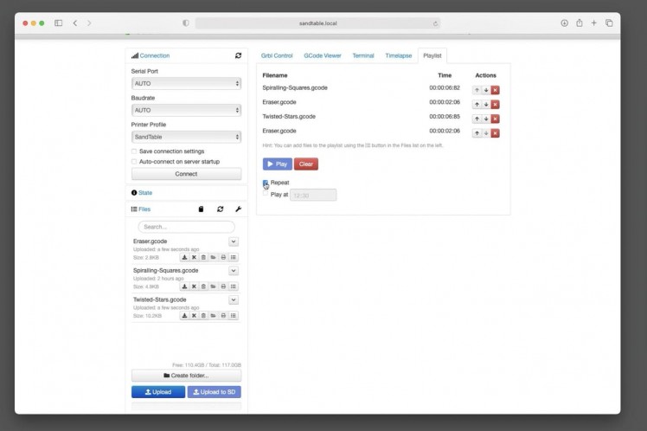Screen dimensions: 647x431
Task: Open the Files wrench settings menu
Action: 238,209
